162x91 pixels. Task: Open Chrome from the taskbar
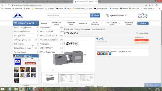pyautogui.click(x=22, y=89)
